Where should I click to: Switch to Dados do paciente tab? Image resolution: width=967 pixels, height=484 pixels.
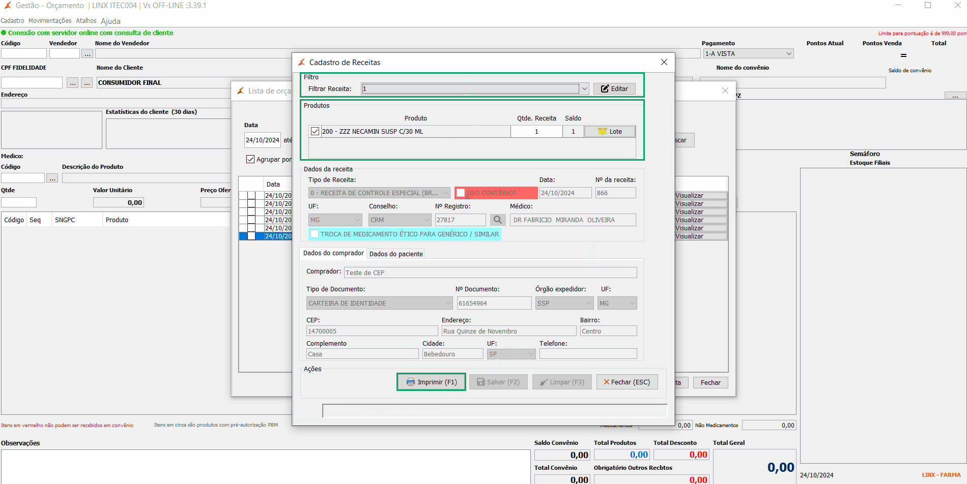tap(396, 254)
